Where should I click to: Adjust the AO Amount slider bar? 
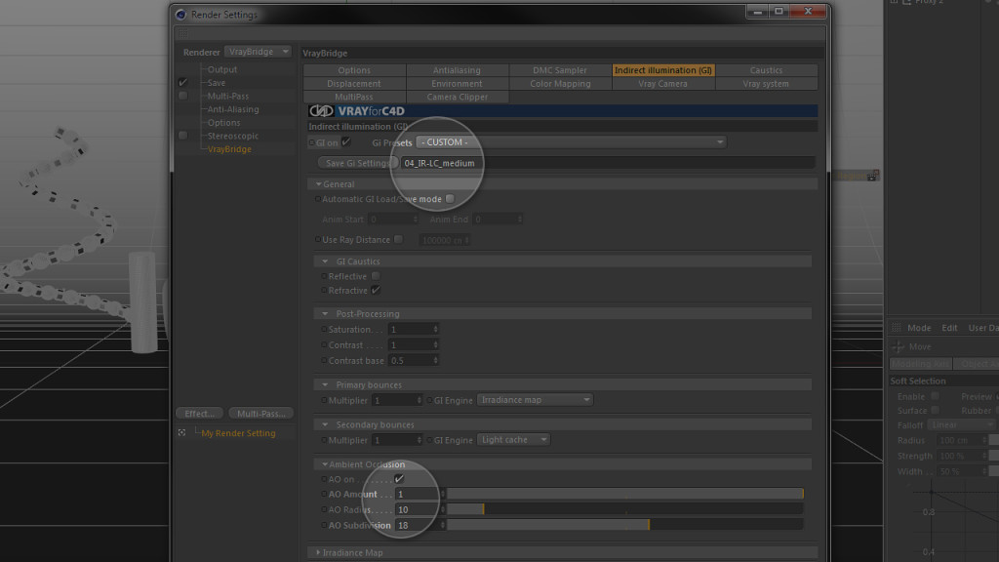[x=625, y=494]
